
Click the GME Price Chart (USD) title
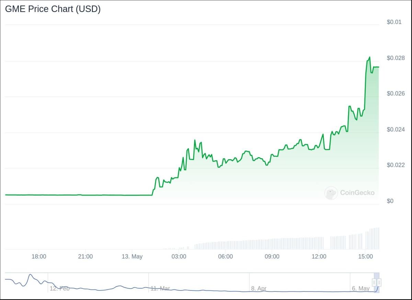(53, 9)
